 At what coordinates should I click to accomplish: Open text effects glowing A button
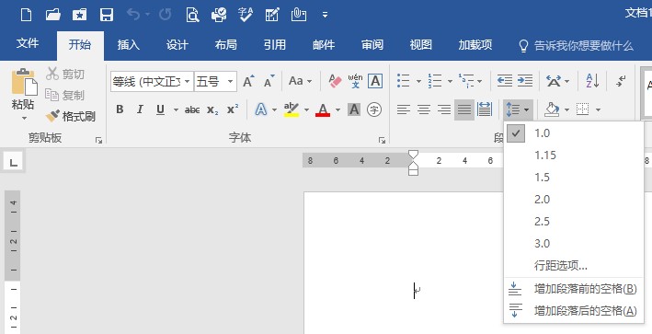[x=261, y=109]
